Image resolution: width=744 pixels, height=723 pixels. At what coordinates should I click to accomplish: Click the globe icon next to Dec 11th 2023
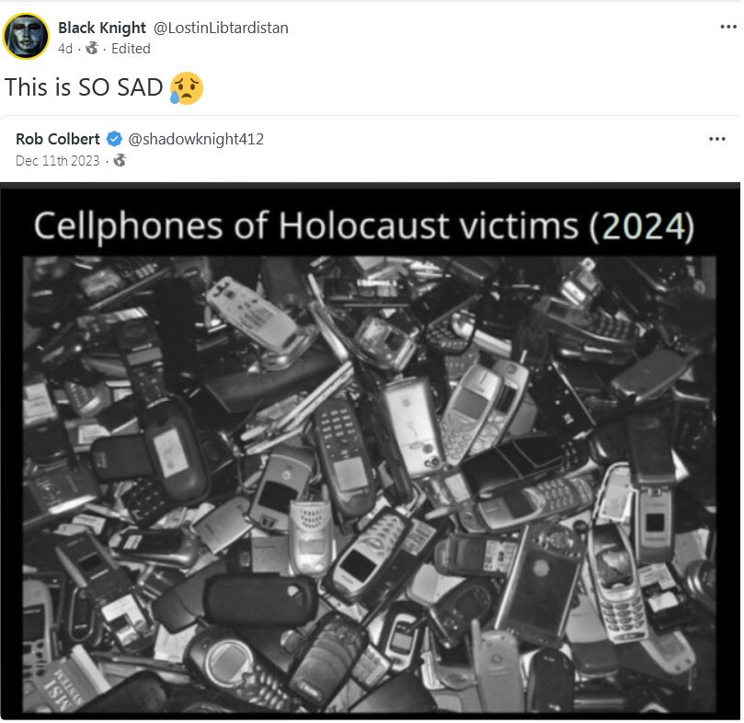(120, 160)
